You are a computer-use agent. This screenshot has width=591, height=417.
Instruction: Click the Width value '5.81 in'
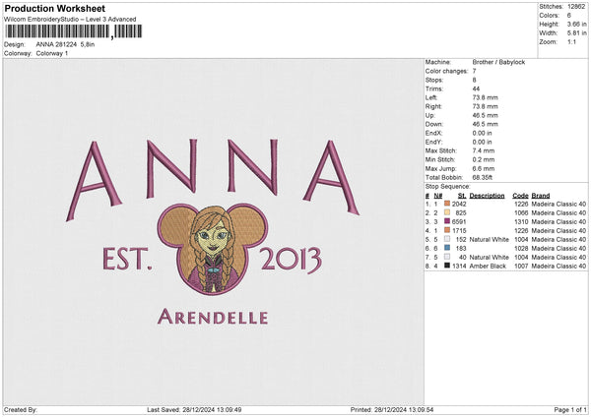coord(576,33)
